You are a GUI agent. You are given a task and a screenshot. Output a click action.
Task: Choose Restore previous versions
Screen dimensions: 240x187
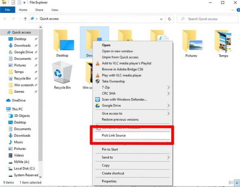[x=132, y=119]
